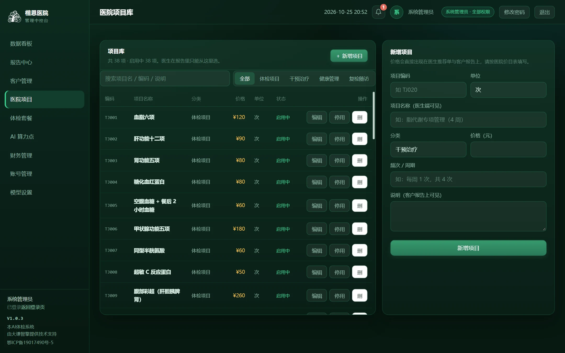Disable item TJ005 空腹血糖 with 停用

(339, 206)
